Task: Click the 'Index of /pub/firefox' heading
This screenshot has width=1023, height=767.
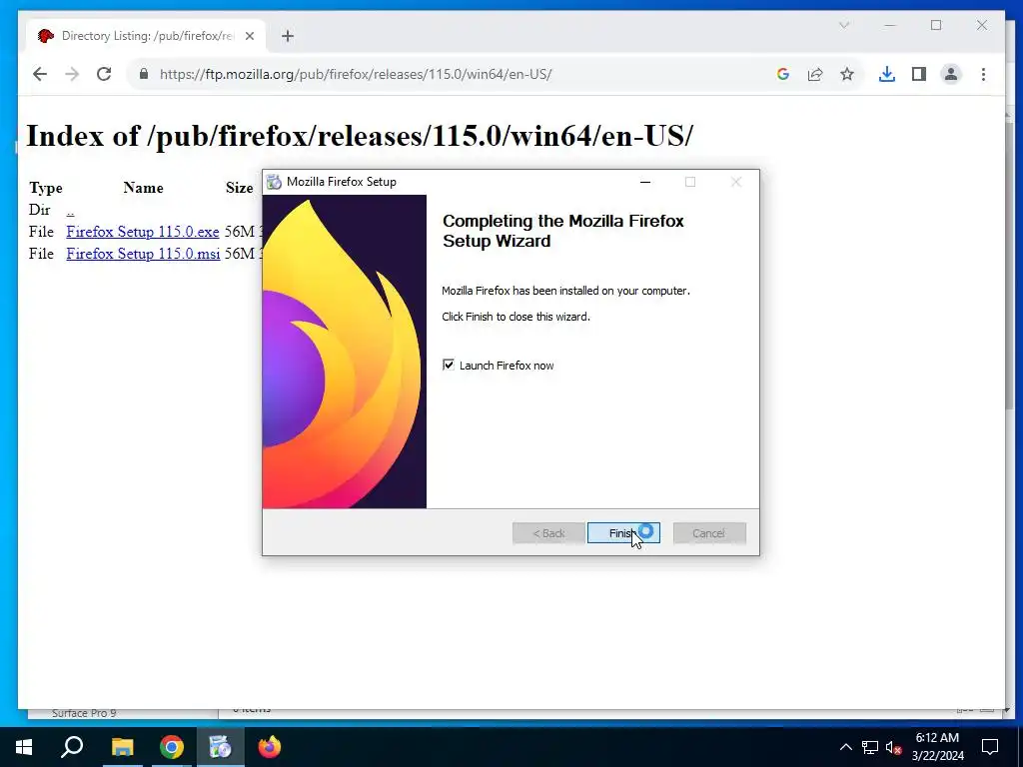Action: [359, 136]
